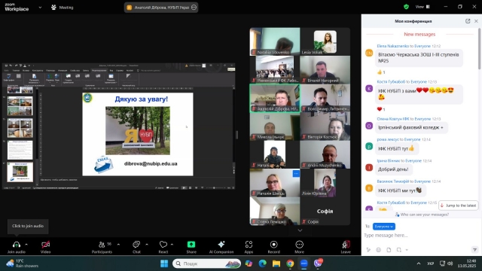
Task: Open the Zoom Workplace dropdown arrow
Action: pyautogui.click(x=40, y=8)
